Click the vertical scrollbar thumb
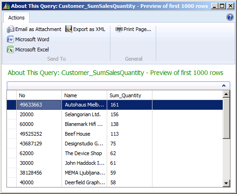237x194 pixels. [x=226, y=118]
